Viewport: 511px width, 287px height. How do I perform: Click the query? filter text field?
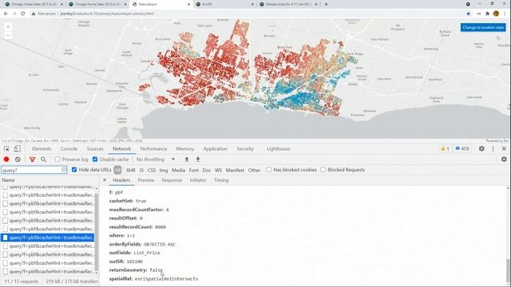(x=34, y=170)
